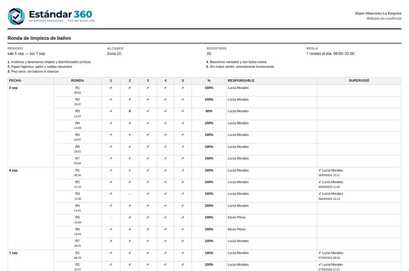Click the column 4 check for 5 sep R4
The image size is (409, 271).
point(165,123)
